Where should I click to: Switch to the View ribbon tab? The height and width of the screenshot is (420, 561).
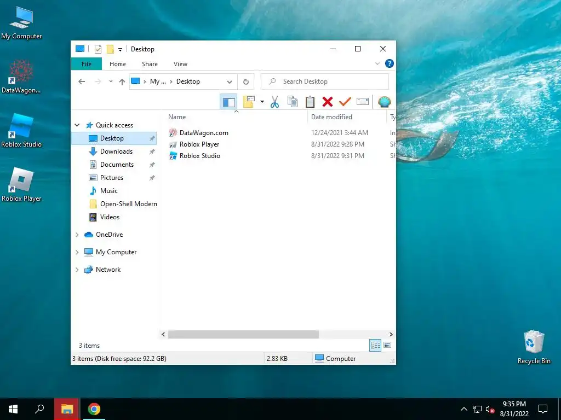coord(180,64)
